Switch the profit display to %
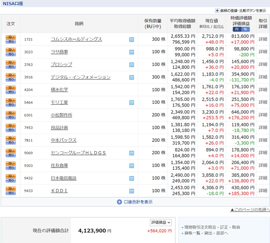The height and width of the screenshot is (243, 270). tap(245, 29)
